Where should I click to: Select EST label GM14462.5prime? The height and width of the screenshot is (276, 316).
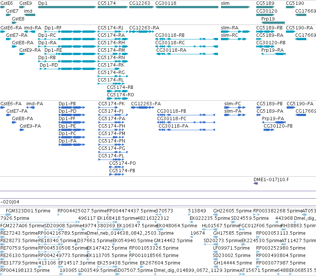[173, 240]
